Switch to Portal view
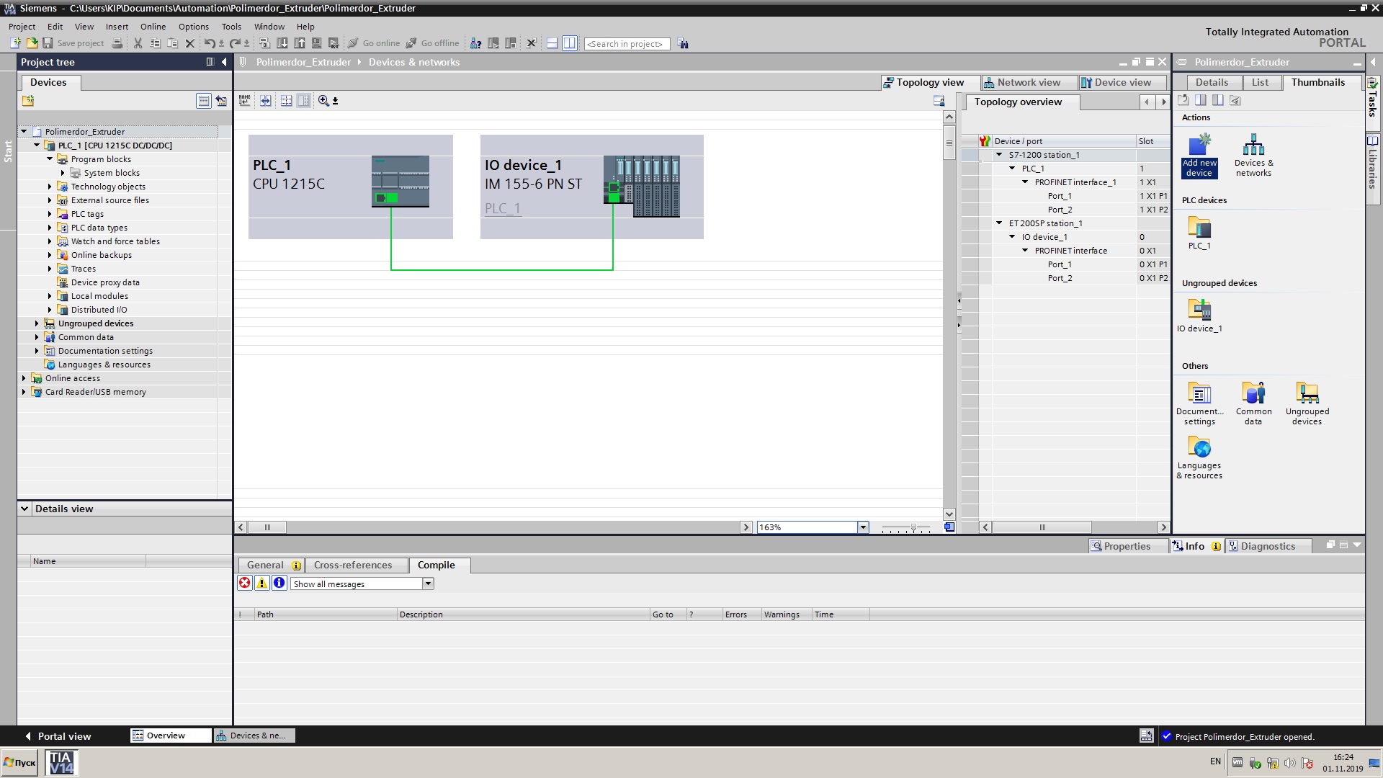The image size is (1383, 778). [x=58, y=736]
